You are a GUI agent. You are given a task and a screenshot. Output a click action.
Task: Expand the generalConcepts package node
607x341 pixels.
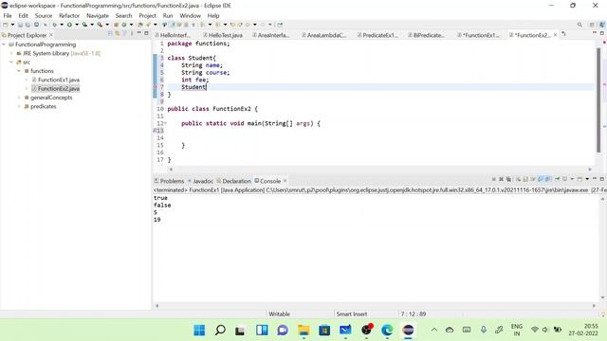click(x=19, y=98)
